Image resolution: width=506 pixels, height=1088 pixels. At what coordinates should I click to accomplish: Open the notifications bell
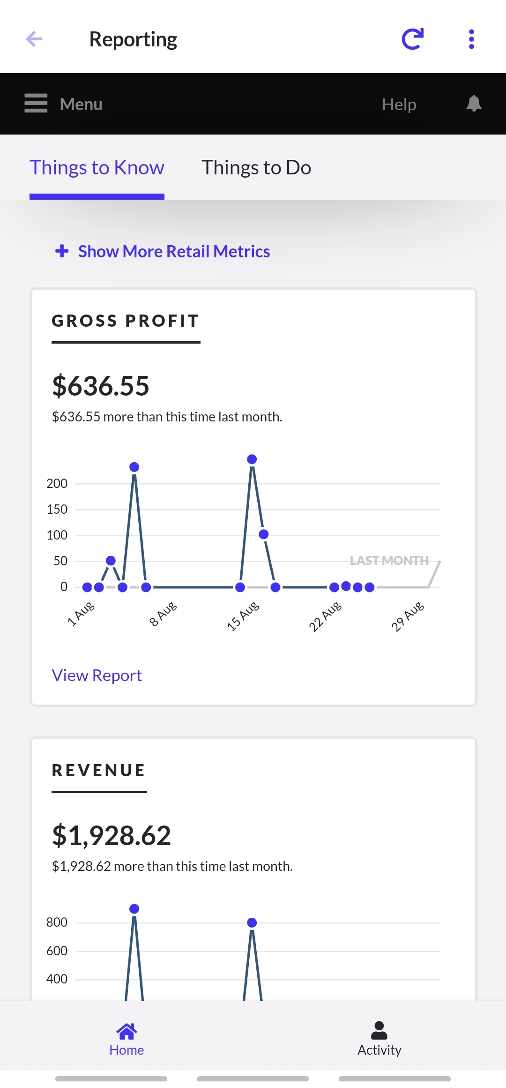coord(474,104)
